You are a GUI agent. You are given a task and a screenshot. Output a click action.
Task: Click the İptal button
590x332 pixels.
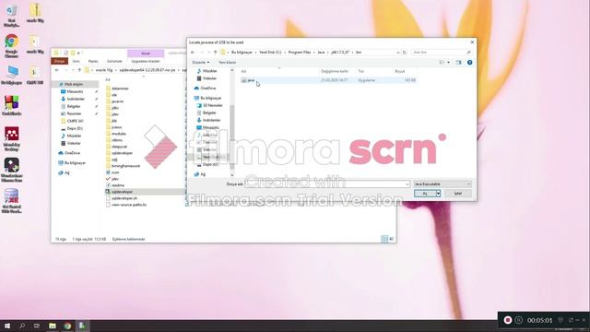[x=458, y=194]
